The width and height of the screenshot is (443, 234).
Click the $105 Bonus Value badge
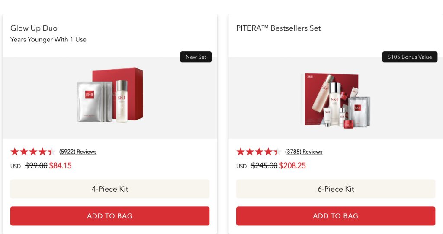(x=410, y=57)
